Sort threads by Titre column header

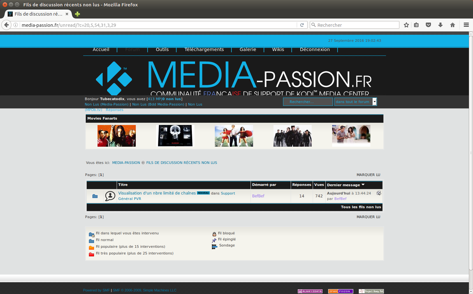[x=123, y=185]
